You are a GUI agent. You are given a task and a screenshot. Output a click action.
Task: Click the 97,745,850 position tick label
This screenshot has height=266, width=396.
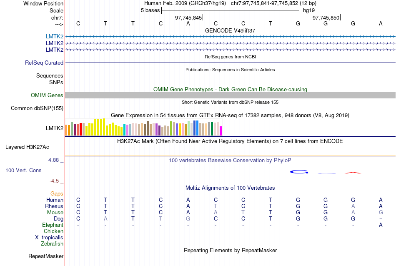tap(326, 18)
